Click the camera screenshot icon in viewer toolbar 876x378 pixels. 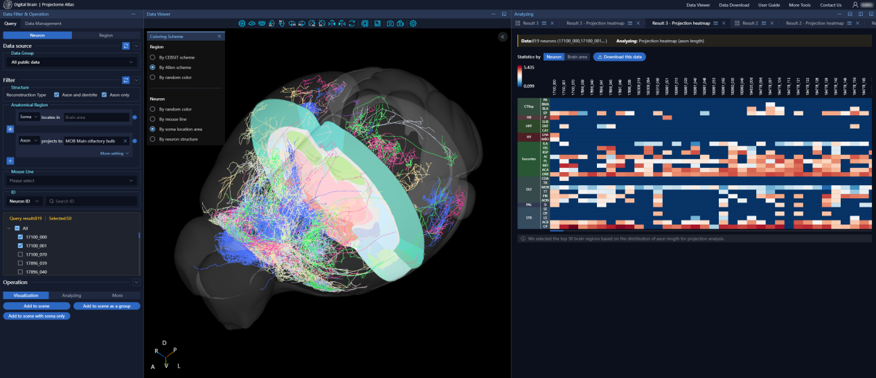[391, 23]
